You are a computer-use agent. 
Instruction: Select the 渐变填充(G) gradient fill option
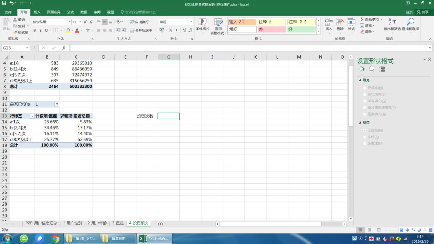click(x=374, y=101)
